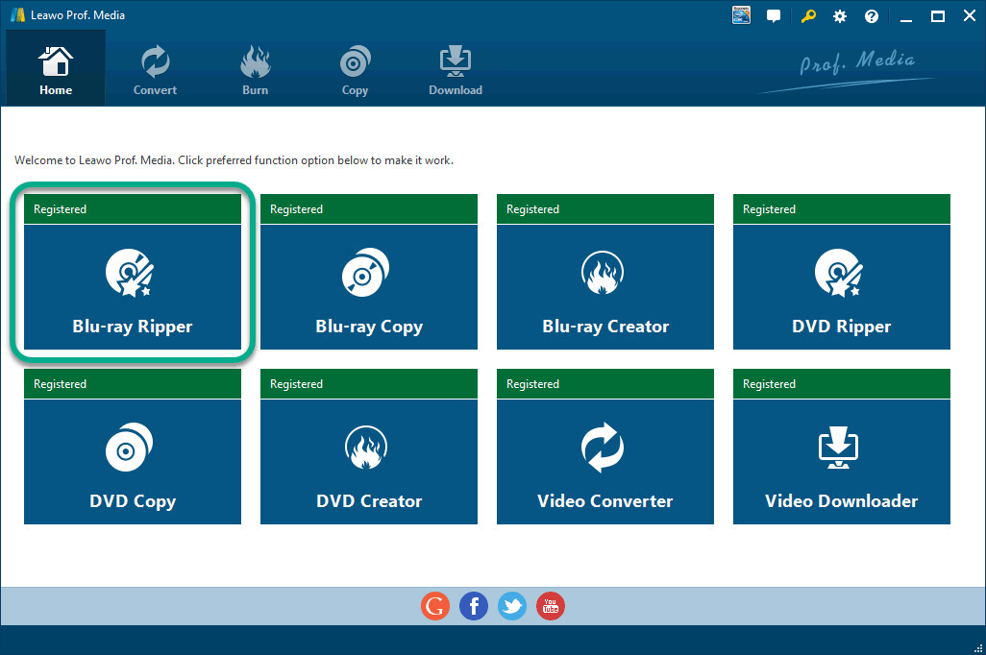Open the DVD Ripper module
986x655 pixels.
pos(842,272)
